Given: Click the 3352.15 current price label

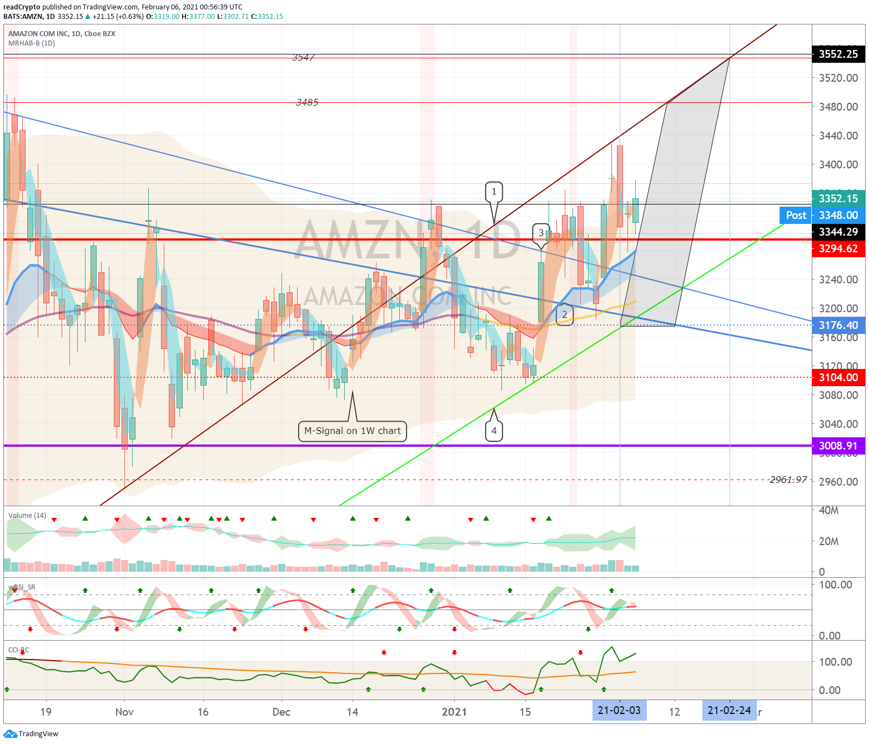Looking at the screenshot, I should [x=838, y=198].
